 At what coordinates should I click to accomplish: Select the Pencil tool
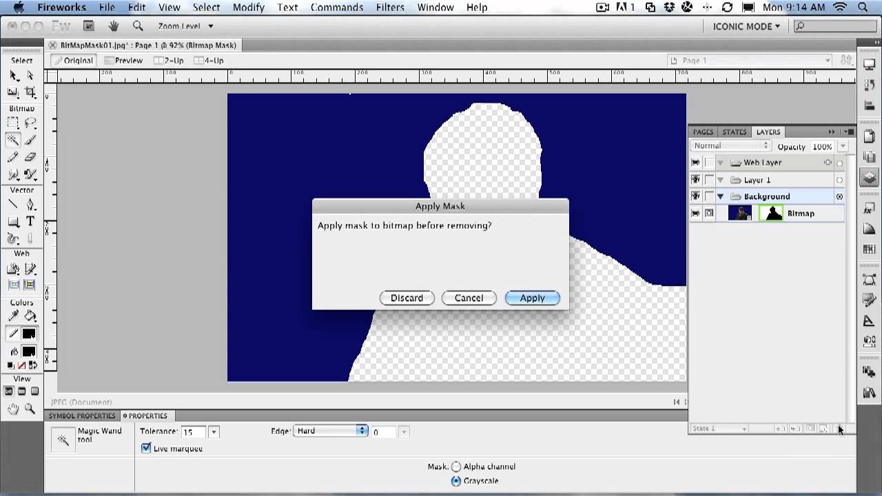13,157
